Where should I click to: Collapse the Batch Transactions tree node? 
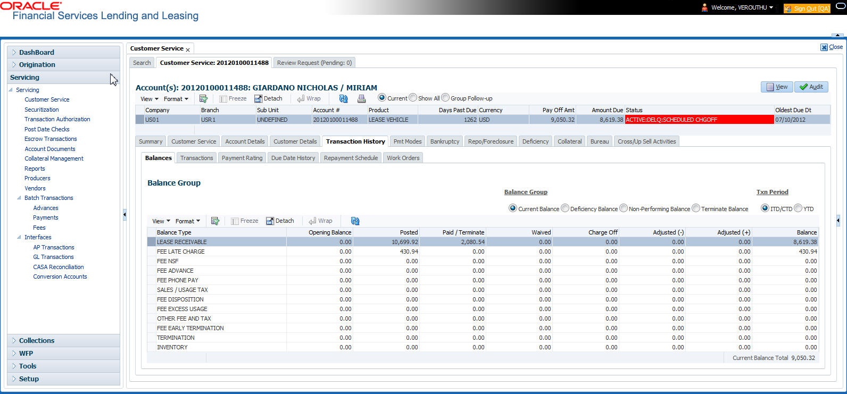[19, 198]
